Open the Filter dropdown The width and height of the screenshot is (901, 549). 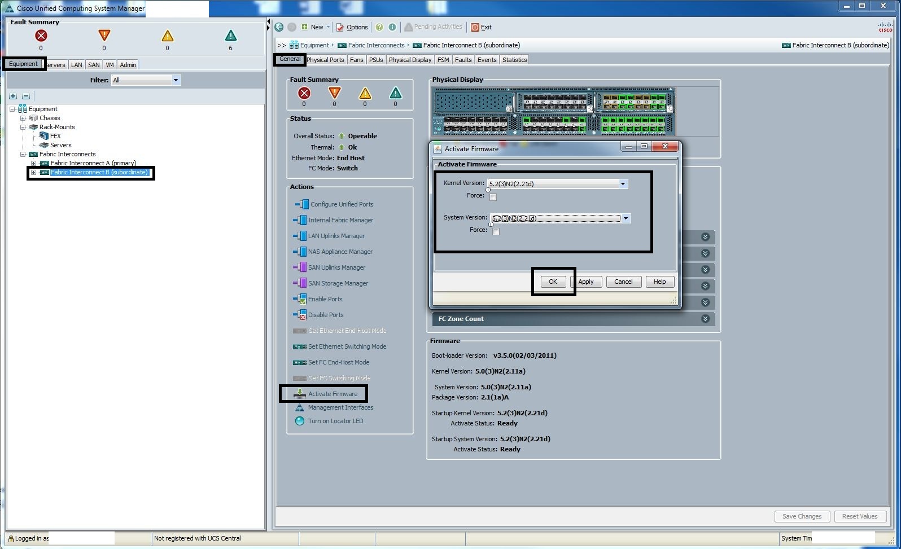click(176, 80)
